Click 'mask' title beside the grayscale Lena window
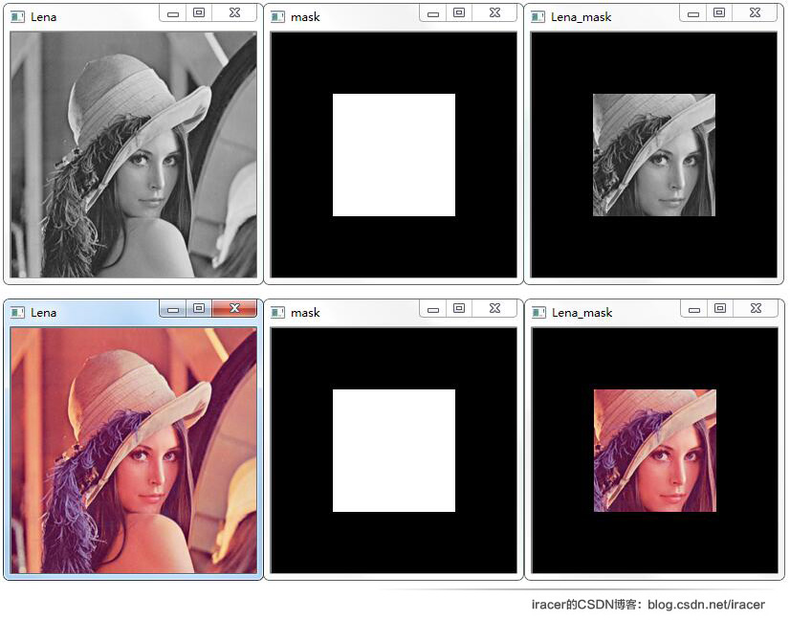Viewport: 790px width, 620px height. [x=305, y=17]
